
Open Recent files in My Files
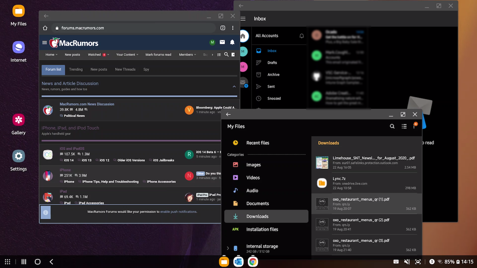pyautogui.click(x=266, y=143)
